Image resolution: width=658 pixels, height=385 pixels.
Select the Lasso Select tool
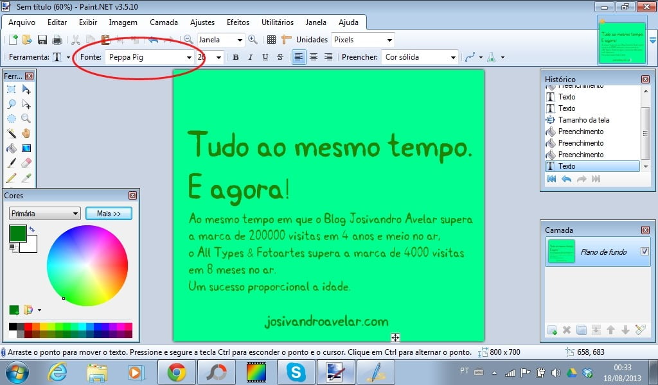pyautogui.click(x=12, y=104)
